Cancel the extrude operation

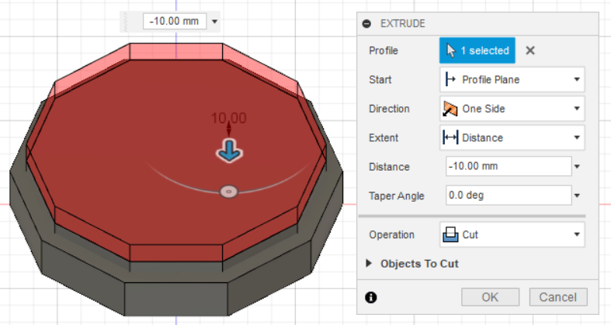pyautogui.click(x=558, y=297)
